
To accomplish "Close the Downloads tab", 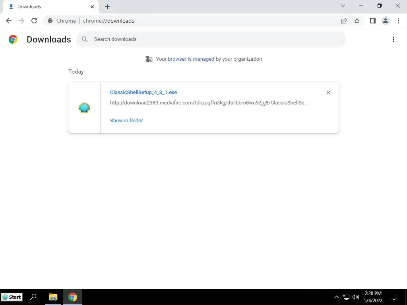I will coord(92,7).
